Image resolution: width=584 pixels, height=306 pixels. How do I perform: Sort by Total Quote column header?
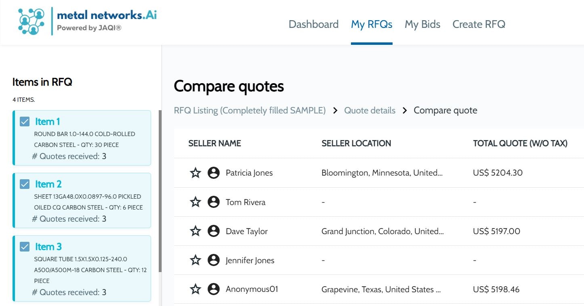click(520, 143)
